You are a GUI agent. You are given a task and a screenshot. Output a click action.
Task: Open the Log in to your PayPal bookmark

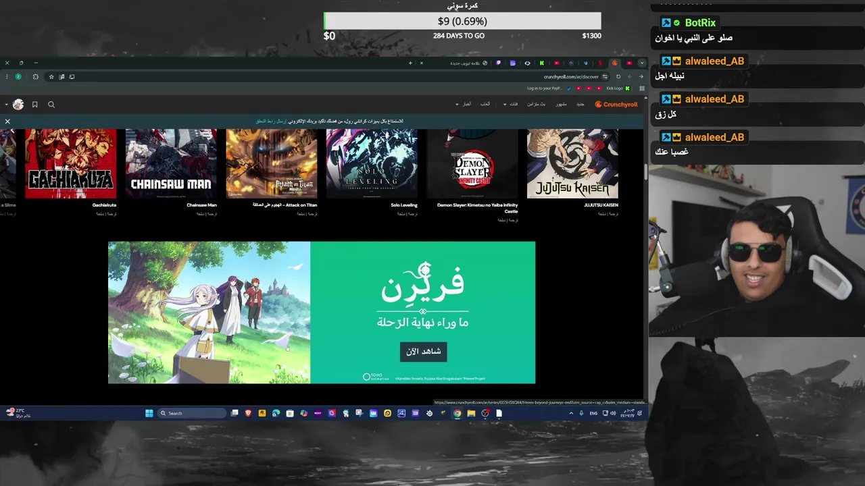[549, 88]
